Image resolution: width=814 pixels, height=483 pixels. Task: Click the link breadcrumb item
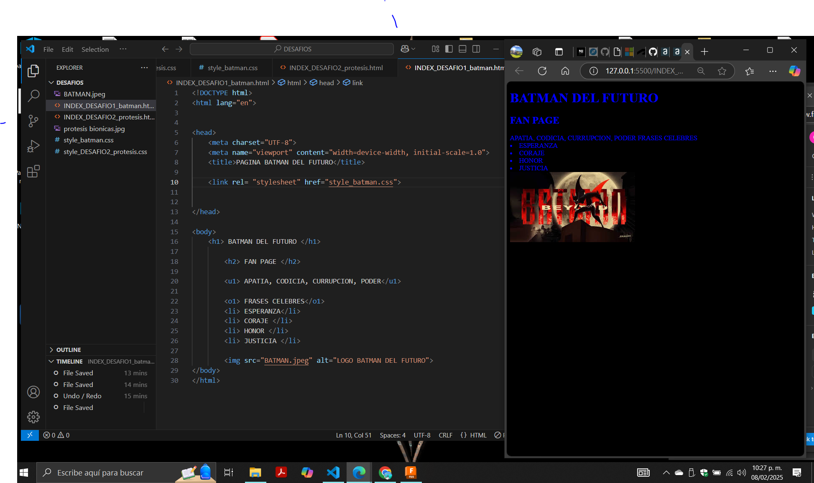(357, 83)
